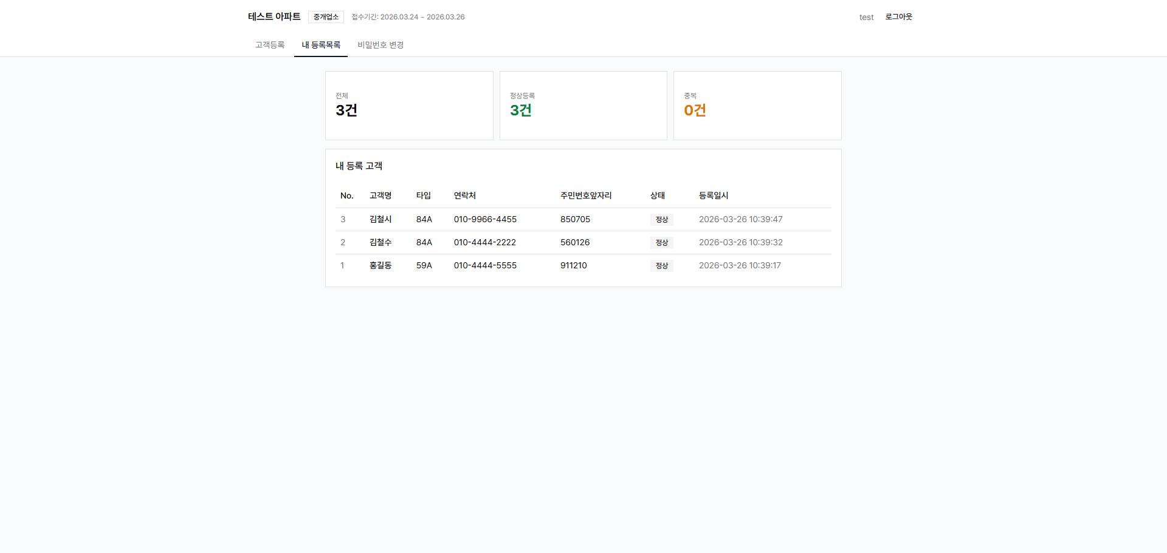Click the 테스트 아파트 title

coord(274,16)
